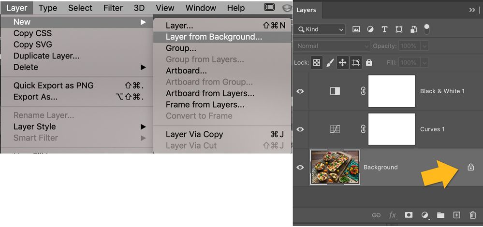
Task: Create a new layer plus icon
Action: pos(457,215)
